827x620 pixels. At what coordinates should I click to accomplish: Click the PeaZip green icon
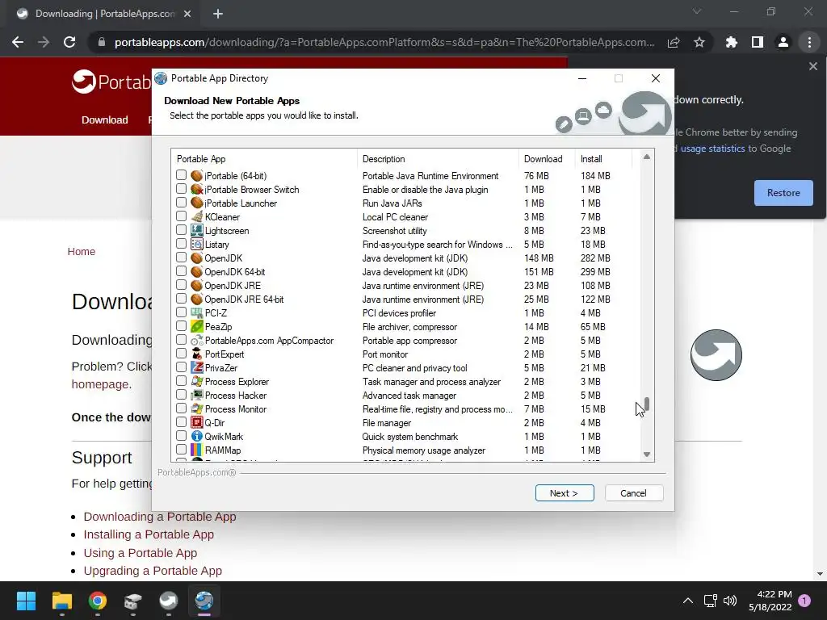(x=197, y=326)
